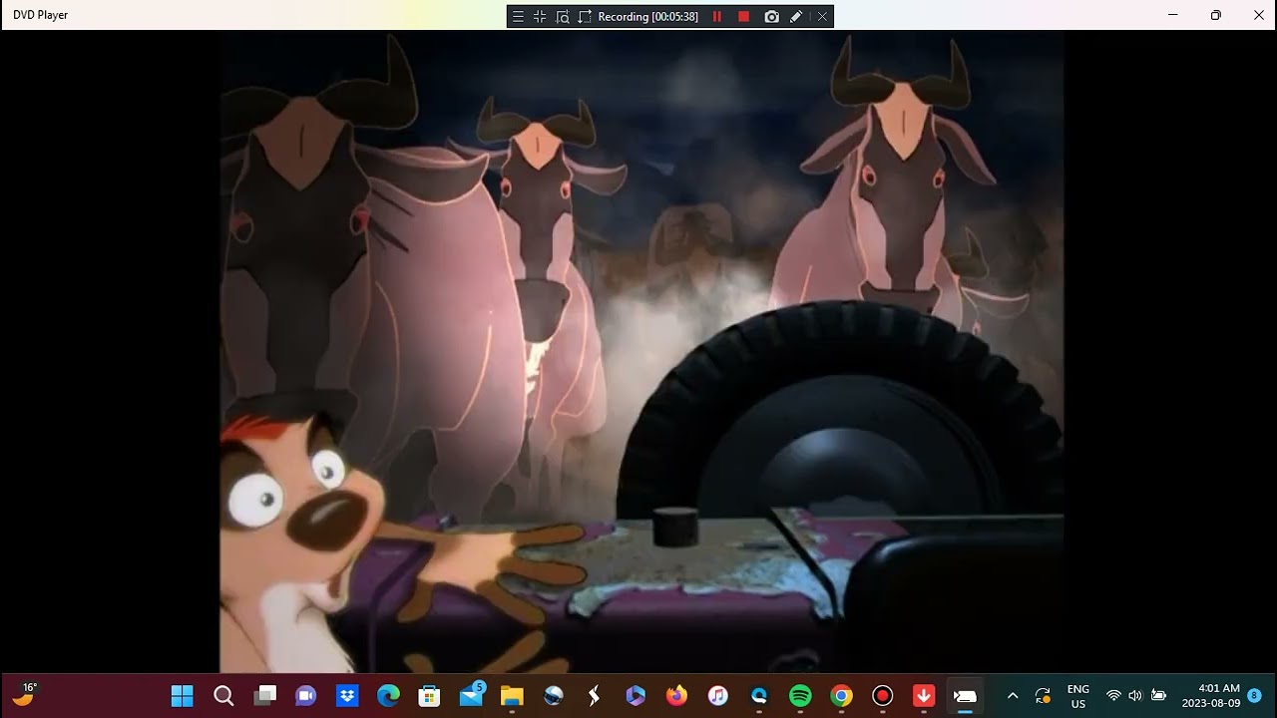
Task: Click the resize recording area icon
Action: tap(585, 17)
